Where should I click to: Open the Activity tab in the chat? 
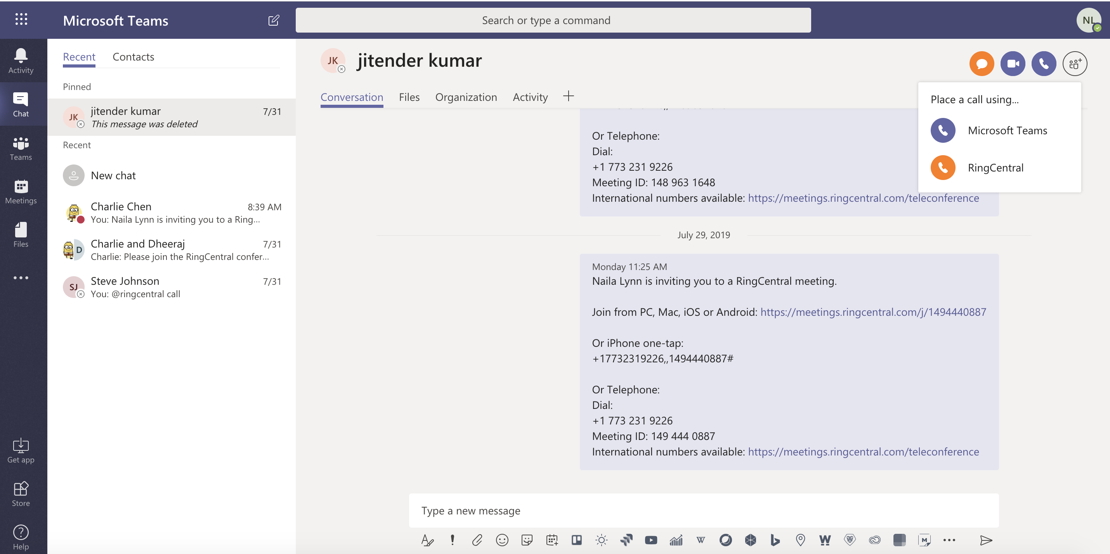530,97
